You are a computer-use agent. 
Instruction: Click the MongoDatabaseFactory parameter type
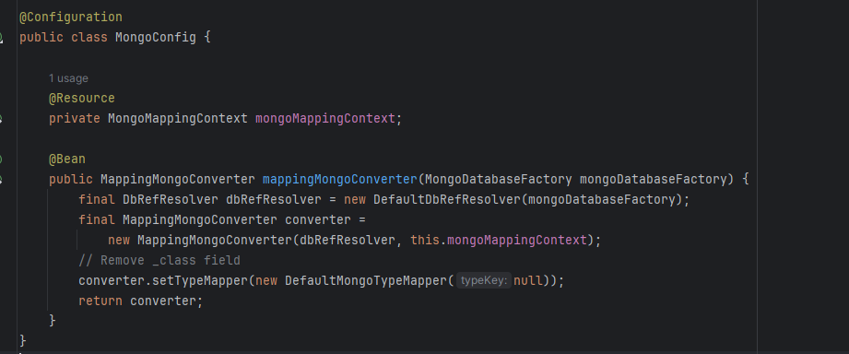click(x=498, y=179)
